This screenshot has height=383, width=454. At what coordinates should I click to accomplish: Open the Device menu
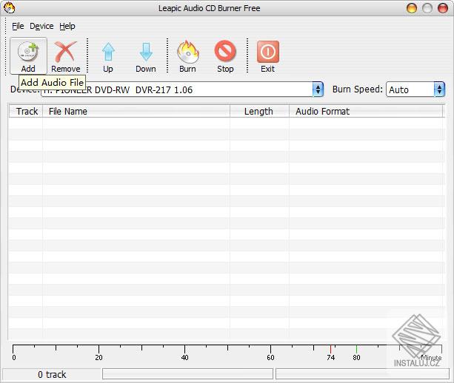41,26
